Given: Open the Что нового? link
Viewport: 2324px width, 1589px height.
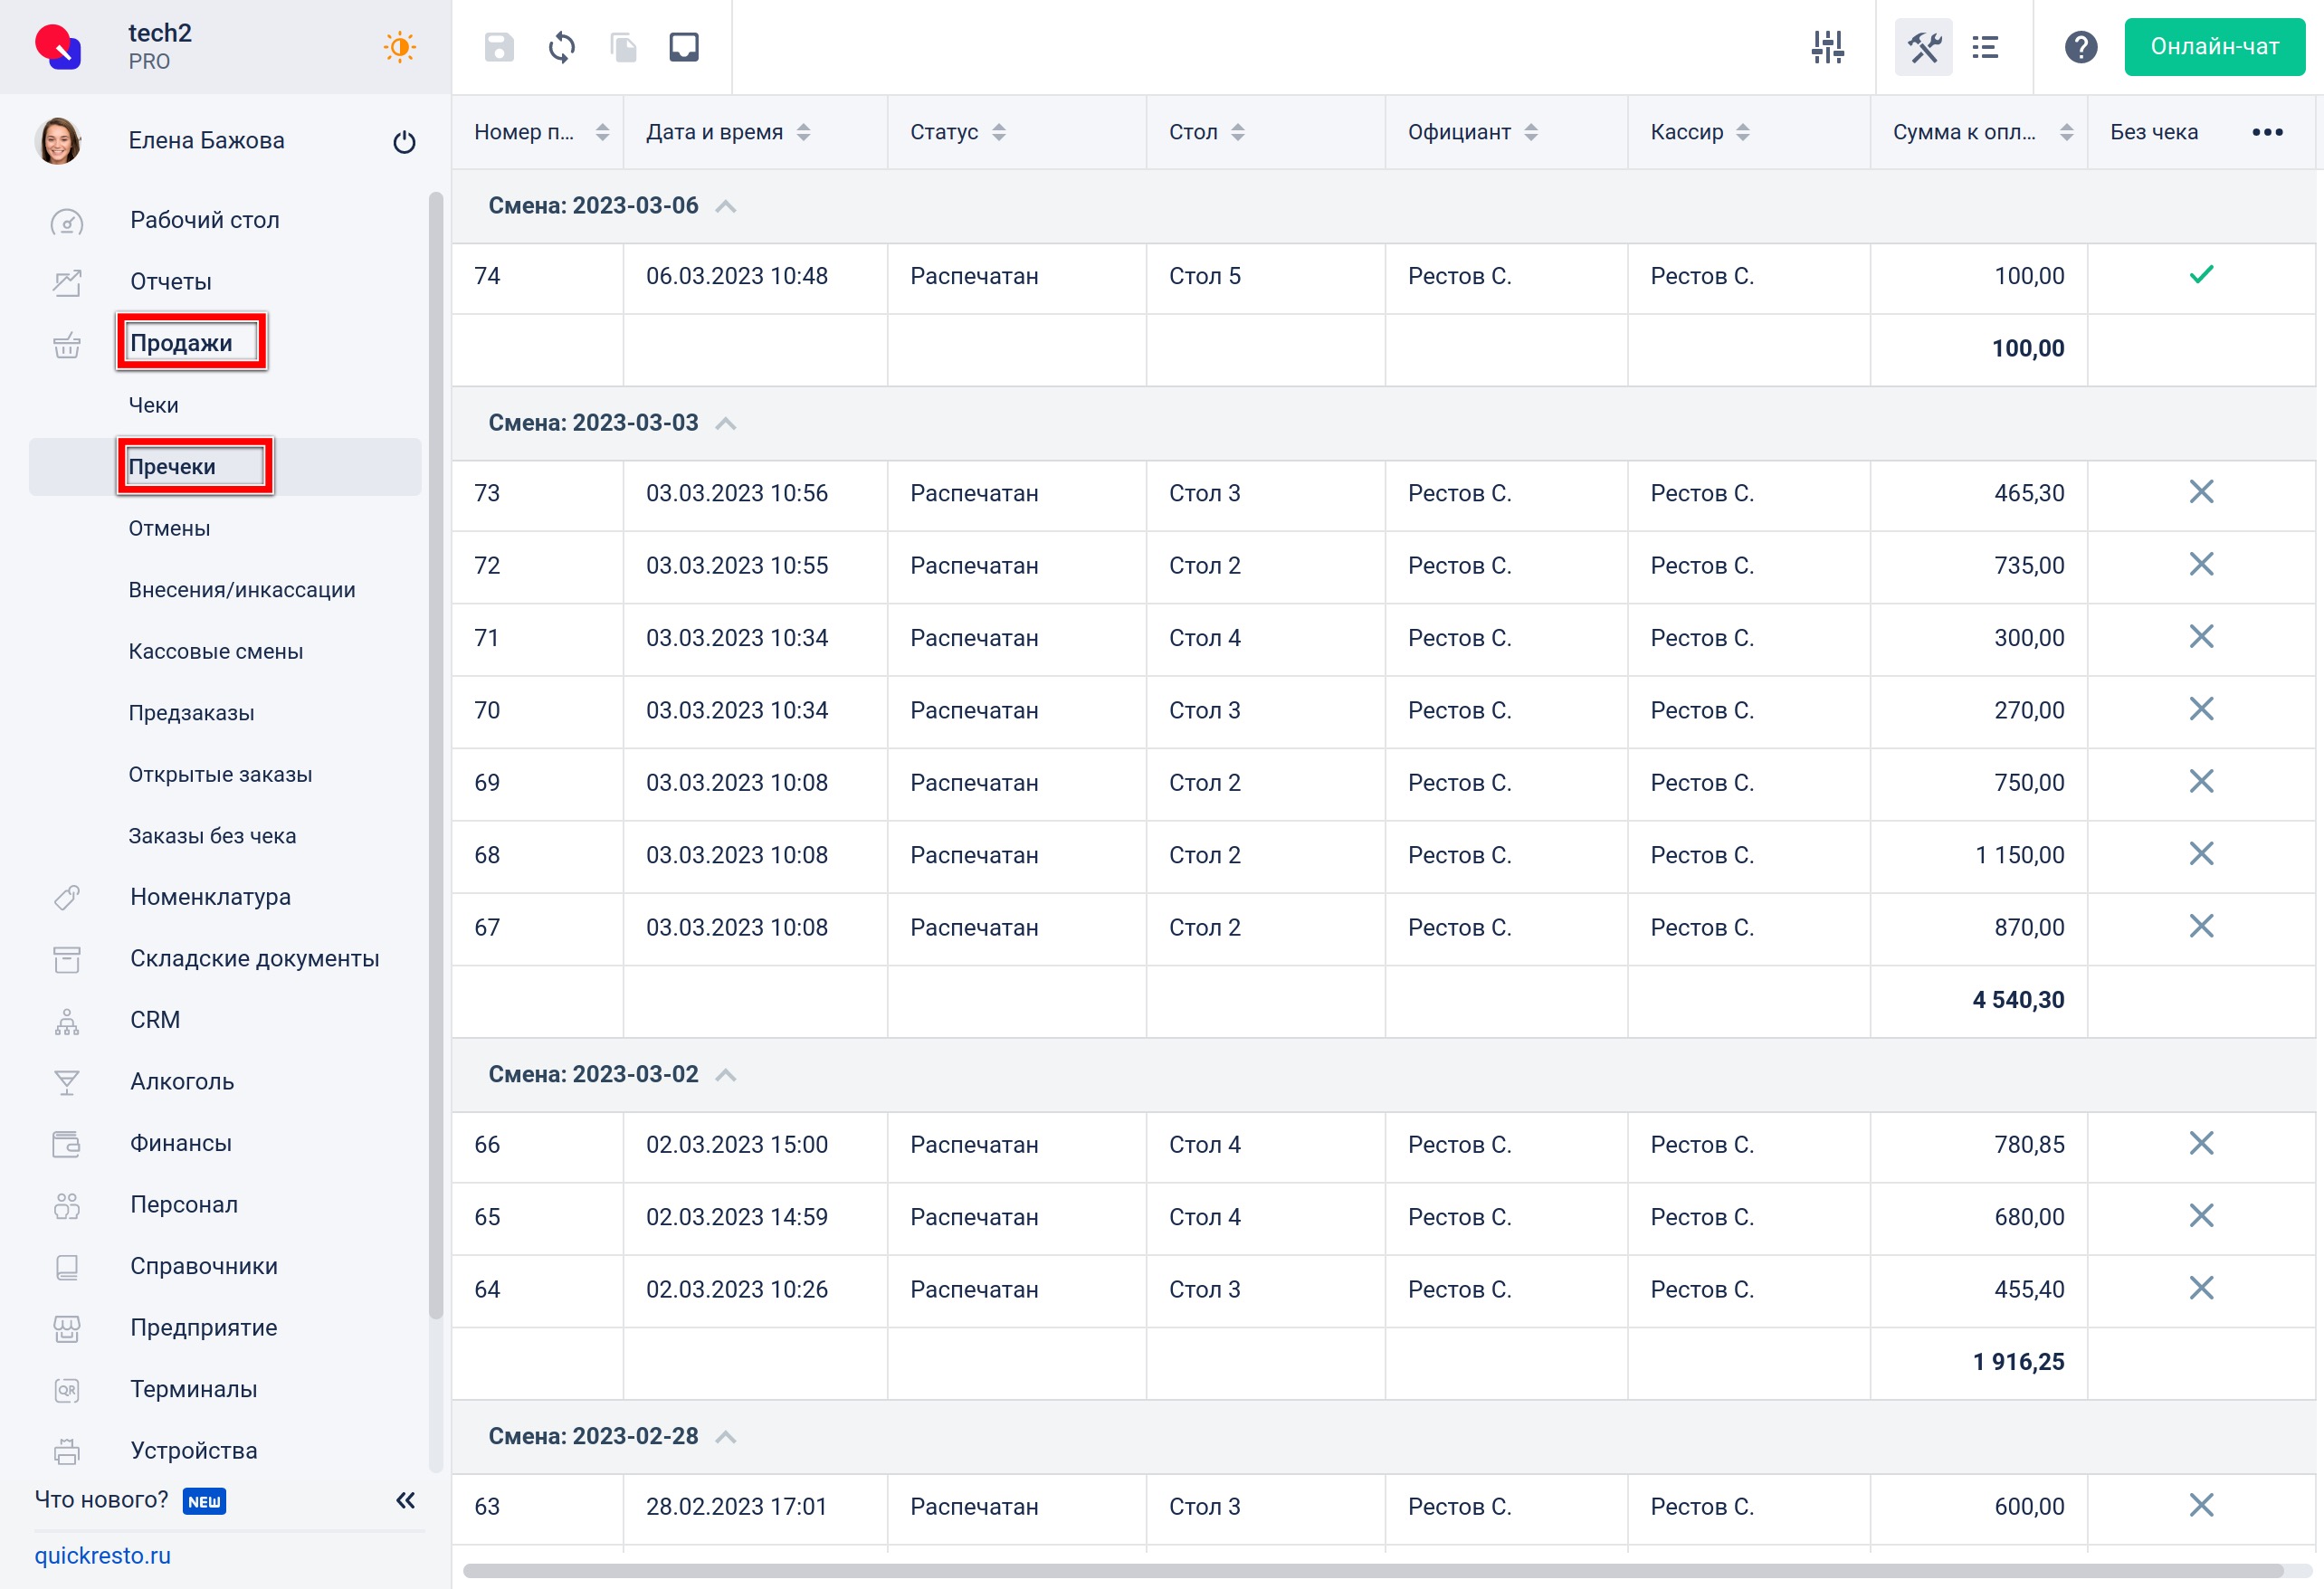Looking at the screenshot, I should 101,1500.
